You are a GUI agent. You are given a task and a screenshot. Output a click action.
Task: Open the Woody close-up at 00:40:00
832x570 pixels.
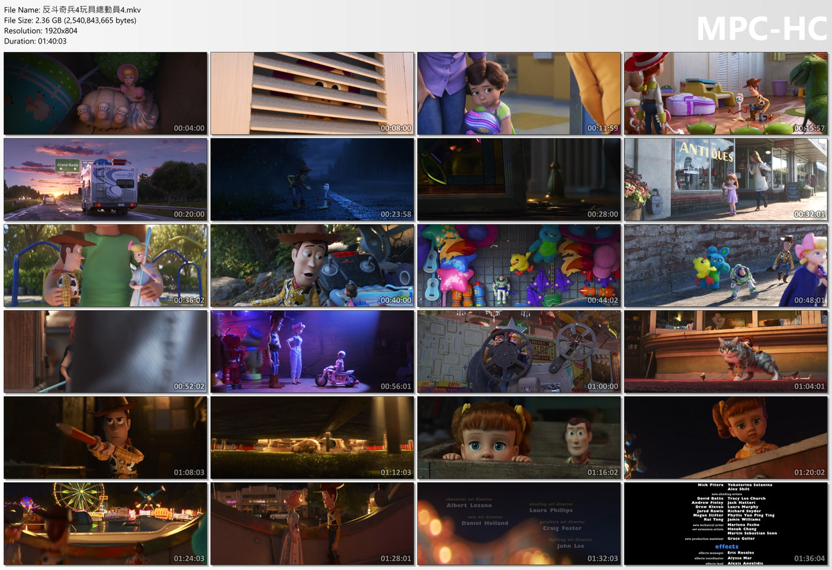[x=312, y=266]
